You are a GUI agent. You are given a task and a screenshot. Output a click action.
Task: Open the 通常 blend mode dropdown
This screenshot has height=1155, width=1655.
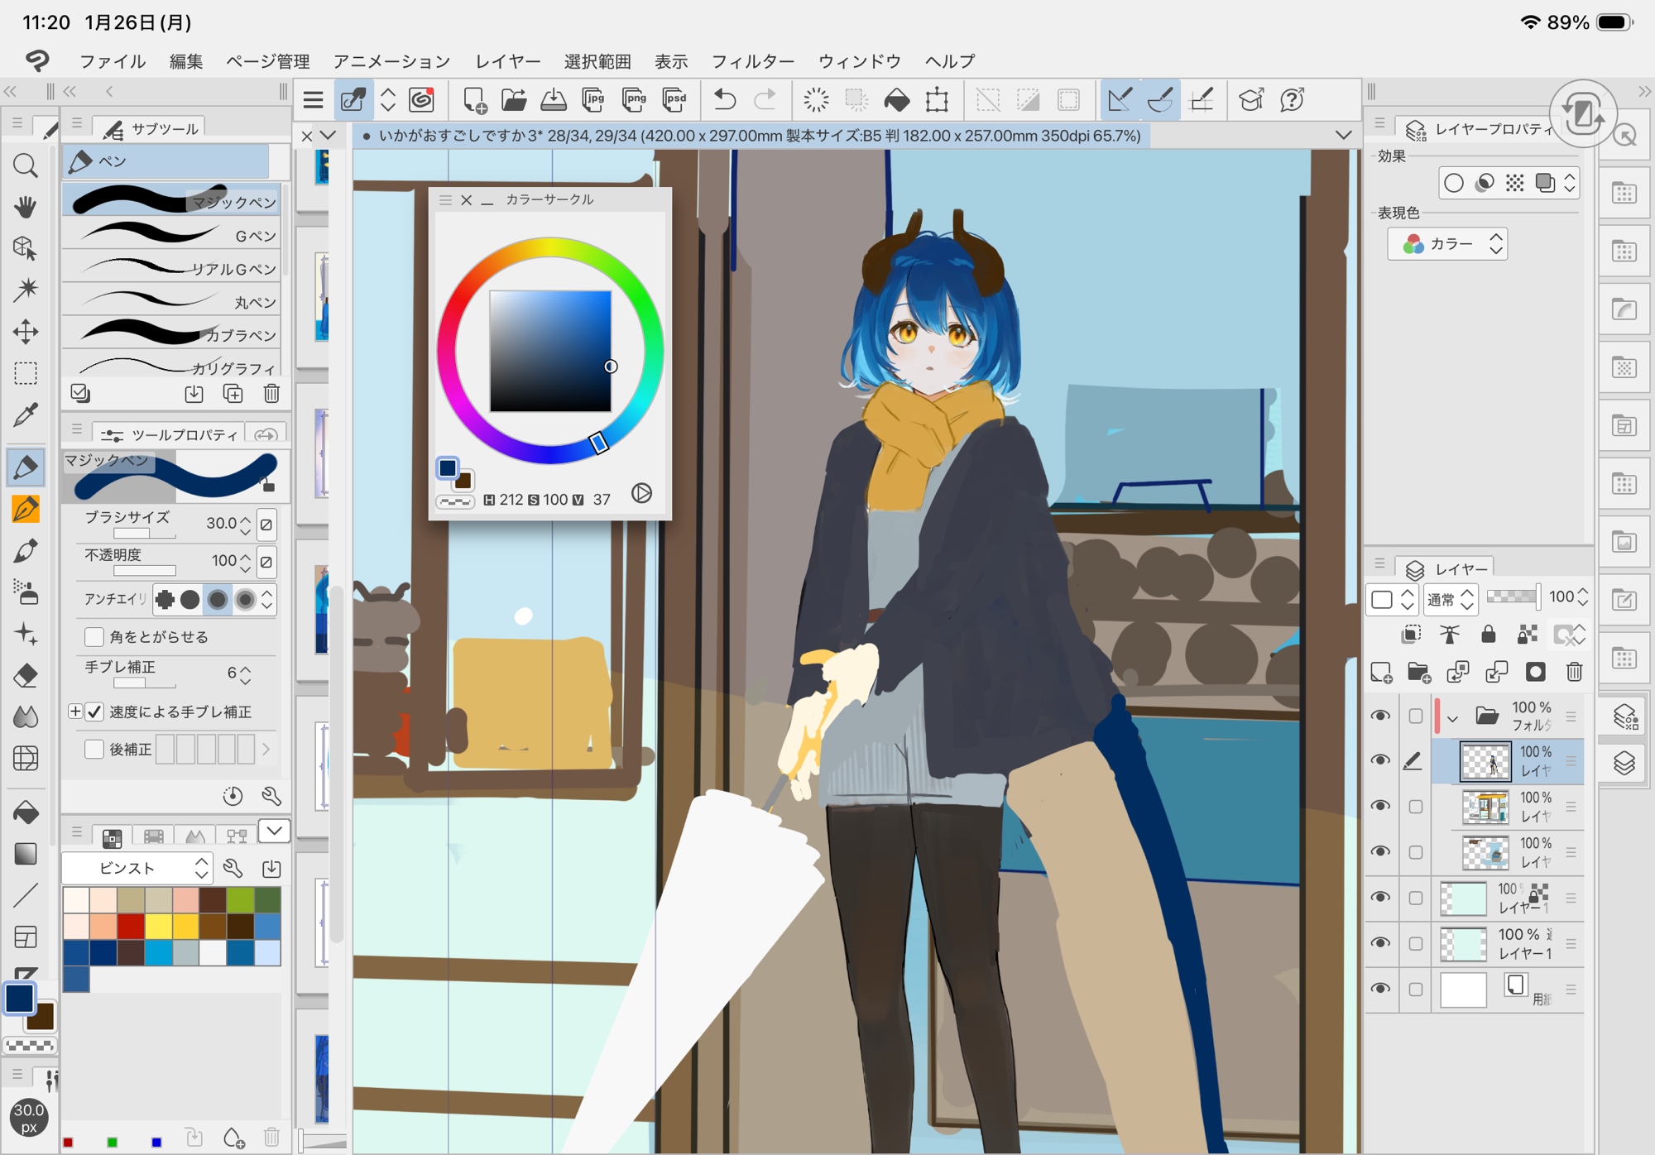(x=1451, y=598)
